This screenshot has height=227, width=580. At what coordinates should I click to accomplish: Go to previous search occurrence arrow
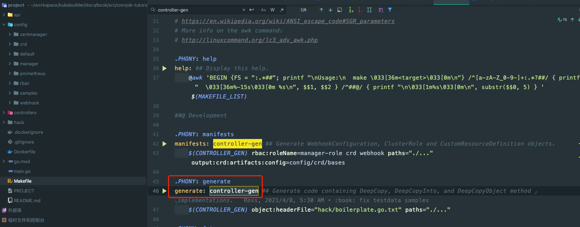321,10
